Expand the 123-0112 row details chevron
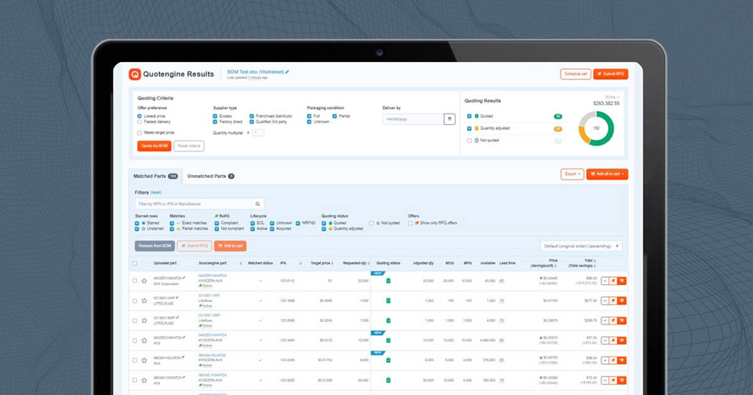 tap(605, 281)
